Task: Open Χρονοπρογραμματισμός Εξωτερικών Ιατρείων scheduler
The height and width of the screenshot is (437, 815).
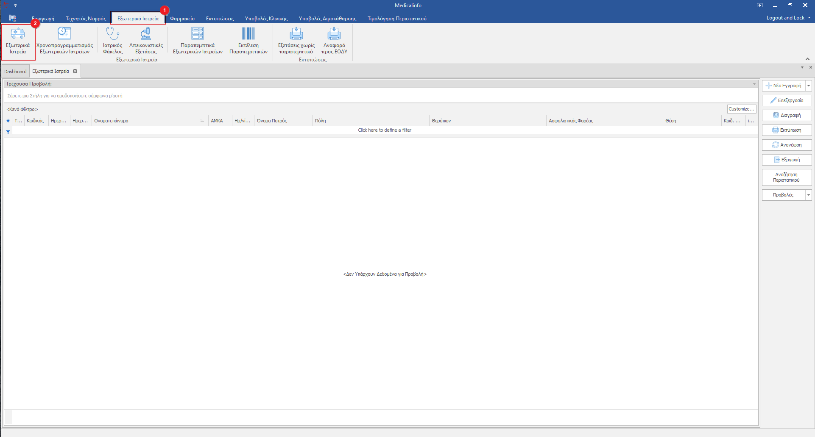Action: 64,41
